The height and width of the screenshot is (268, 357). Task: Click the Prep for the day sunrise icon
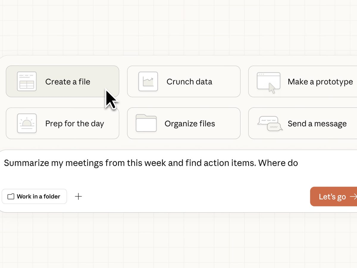[x=27, y=123]
